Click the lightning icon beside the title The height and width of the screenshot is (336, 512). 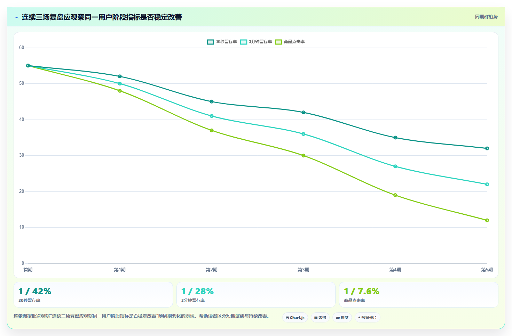(x=16, y=17)
